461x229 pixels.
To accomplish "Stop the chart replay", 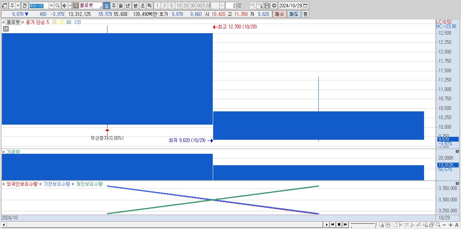I will tap(339, 225).
